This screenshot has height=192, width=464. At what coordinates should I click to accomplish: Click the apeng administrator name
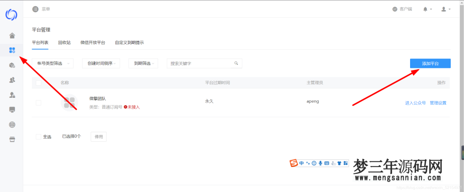coord(313,101)
